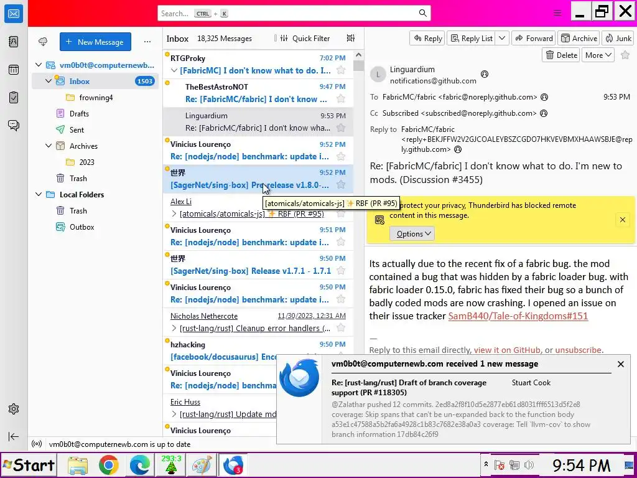This screenshot has width=637, height=478.
Task: Click the view it on GitHub link
Action: coord(507,350)
